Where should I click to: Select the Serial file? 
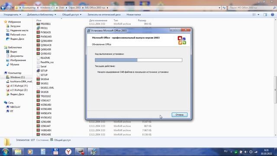[43, 66]
